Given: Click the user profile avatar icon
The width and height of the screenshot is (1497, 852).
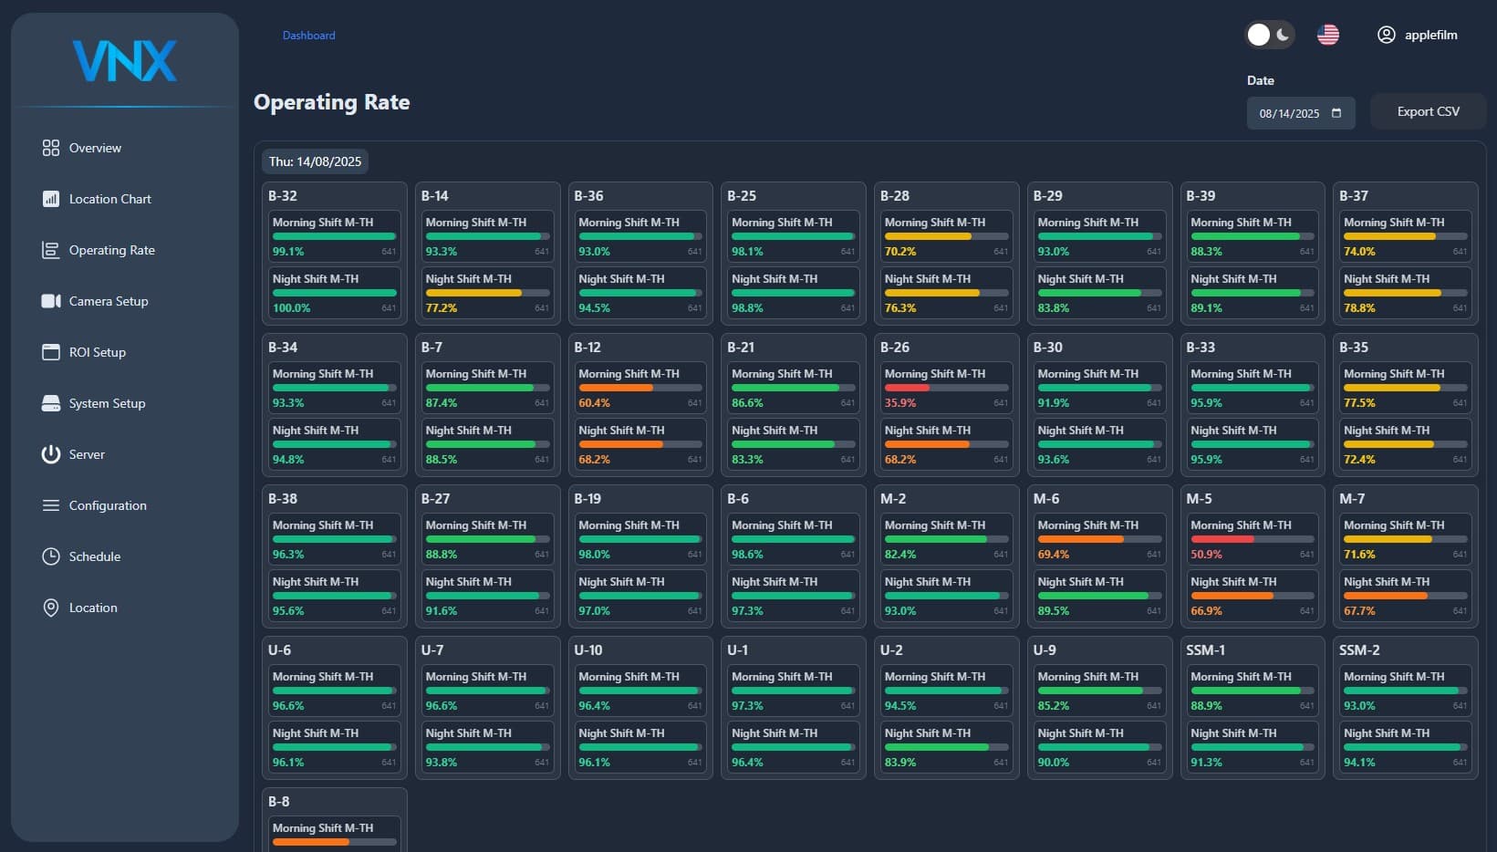Looking at the screenshot, I should tap(1386, 35).
